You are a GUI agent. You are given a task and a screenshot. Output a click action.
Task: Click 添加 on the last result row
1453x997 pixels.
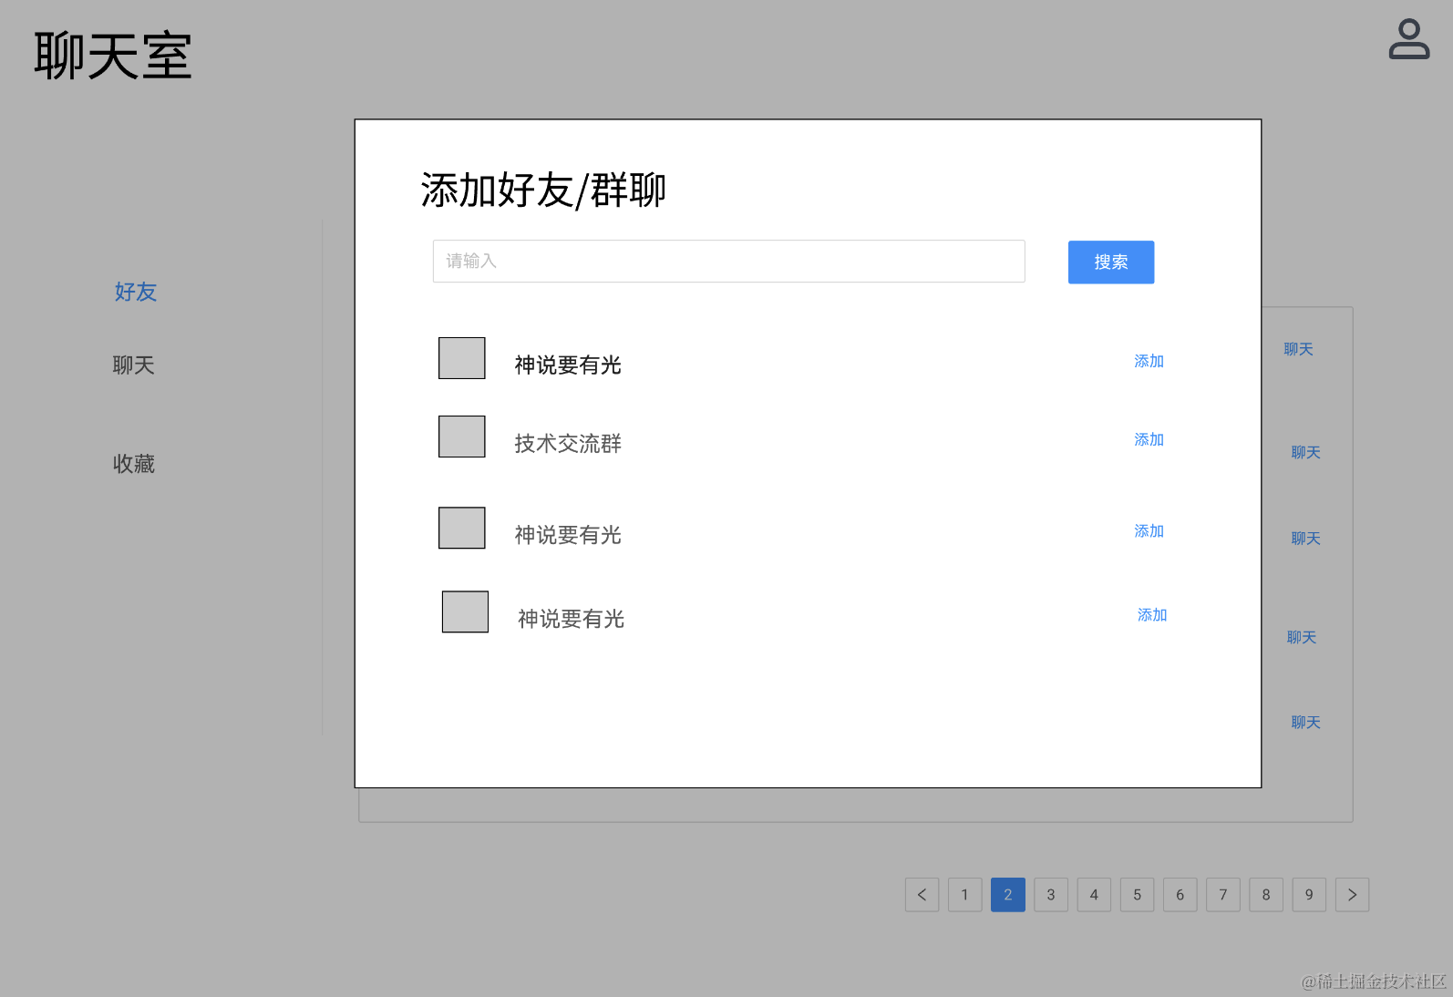(x=1152, y=615)
